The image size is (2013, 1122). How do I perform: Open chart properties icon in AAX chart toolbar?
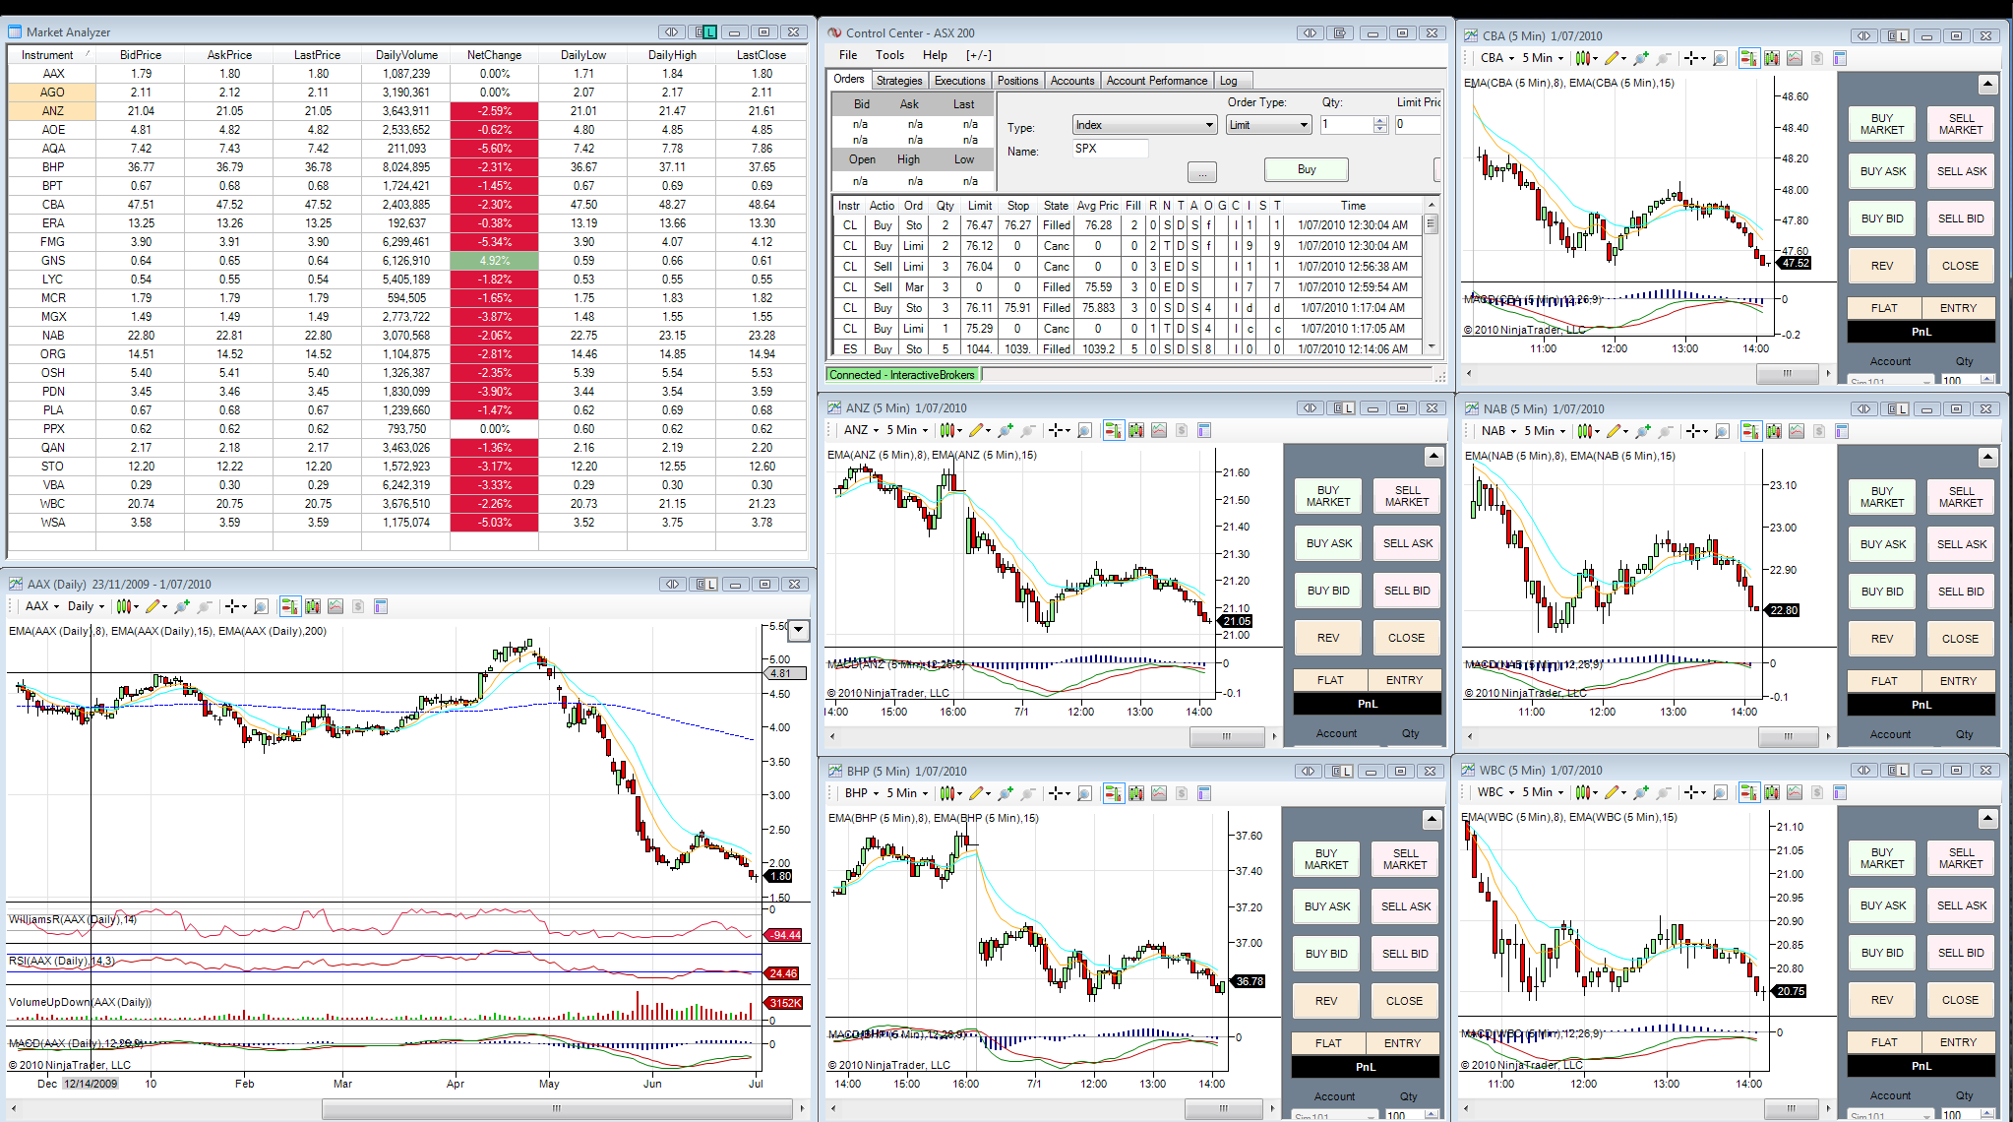tap(381, 606)
